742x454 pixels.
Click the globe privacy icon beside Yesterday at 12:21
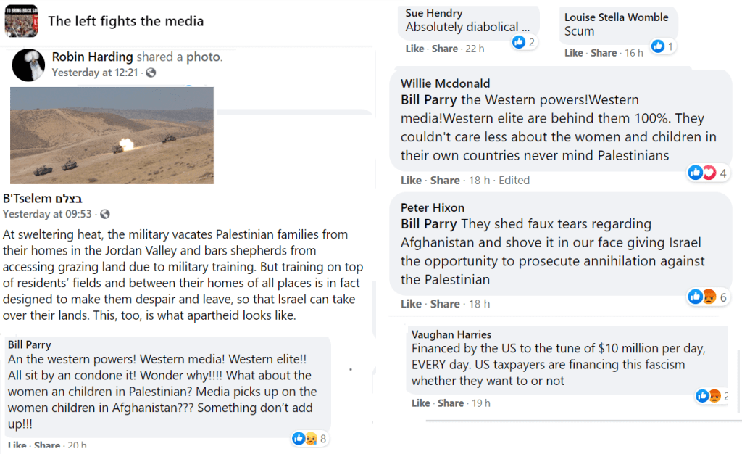pos(150,73)
